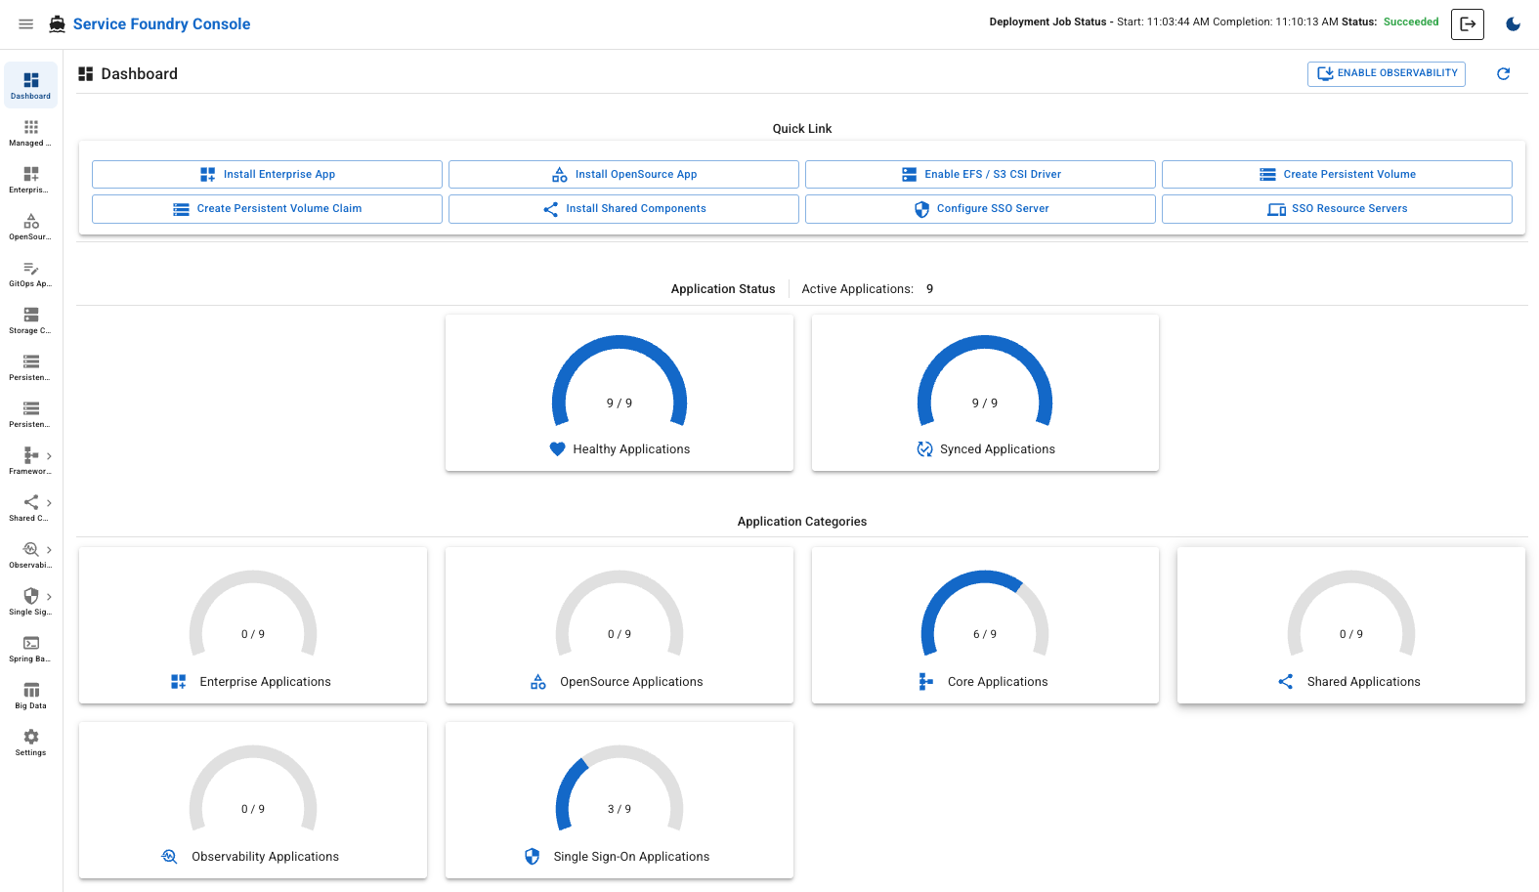Viewport: 1539px width, 892px height.
Task: Open OpenSource apps sidebar item
Action: point(31,226)
